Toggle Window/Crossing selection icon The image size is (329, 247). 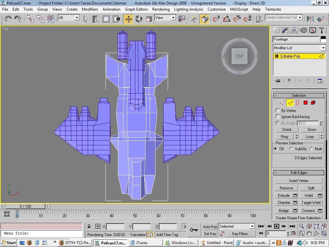[x=116, y=19]
